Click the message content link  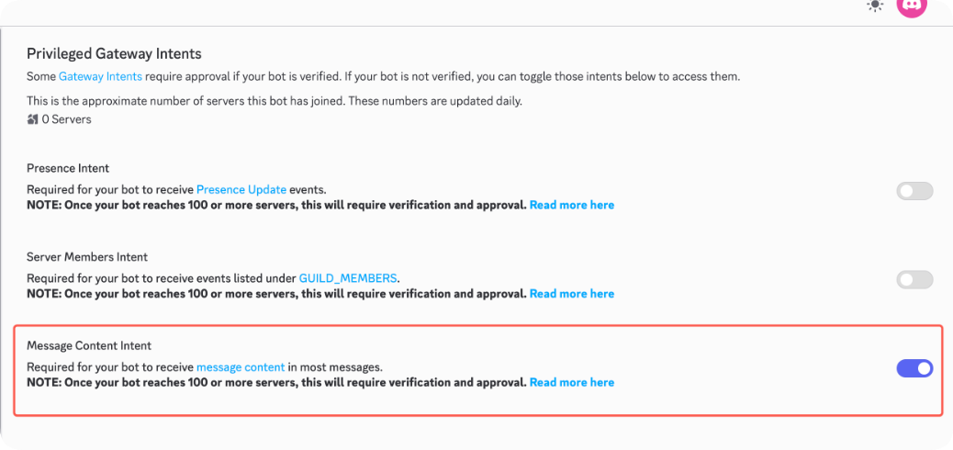[x=241, y=367]
